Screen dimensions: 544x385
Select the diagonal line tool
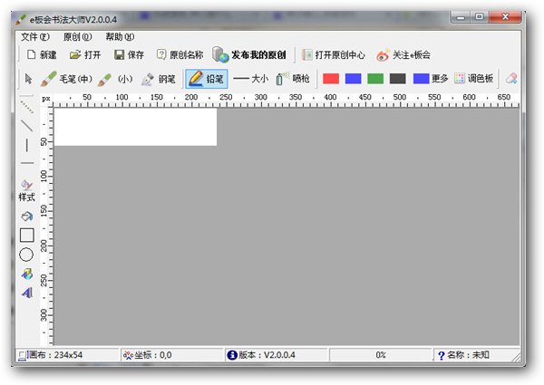click(26, 125)
